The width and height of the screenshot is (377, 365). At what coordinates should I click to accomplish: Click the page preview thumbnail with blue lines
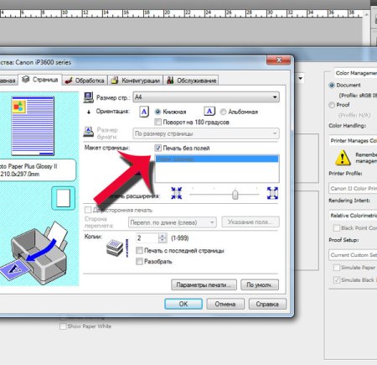coord(33,126)
